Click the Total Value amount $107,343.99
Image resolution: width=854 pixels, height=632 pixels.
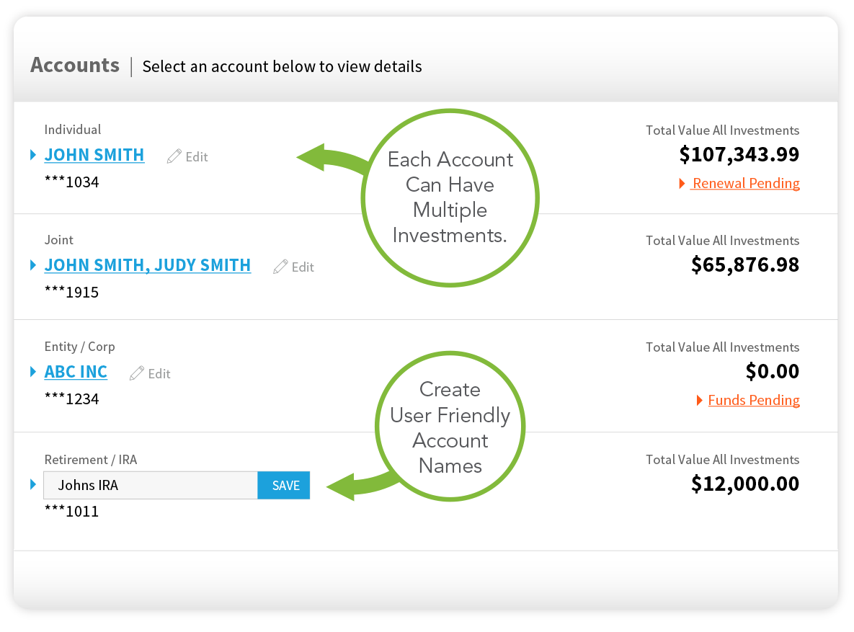pos(739,154)
